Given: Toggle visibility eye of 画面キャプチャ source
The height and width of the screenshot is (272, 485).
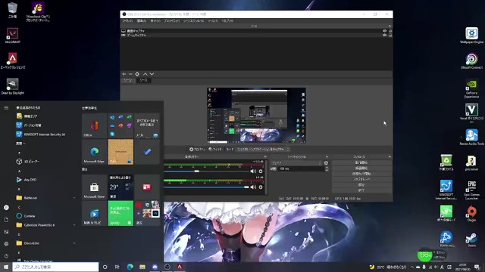Looking at the screenshot, I should click(384, 31).
